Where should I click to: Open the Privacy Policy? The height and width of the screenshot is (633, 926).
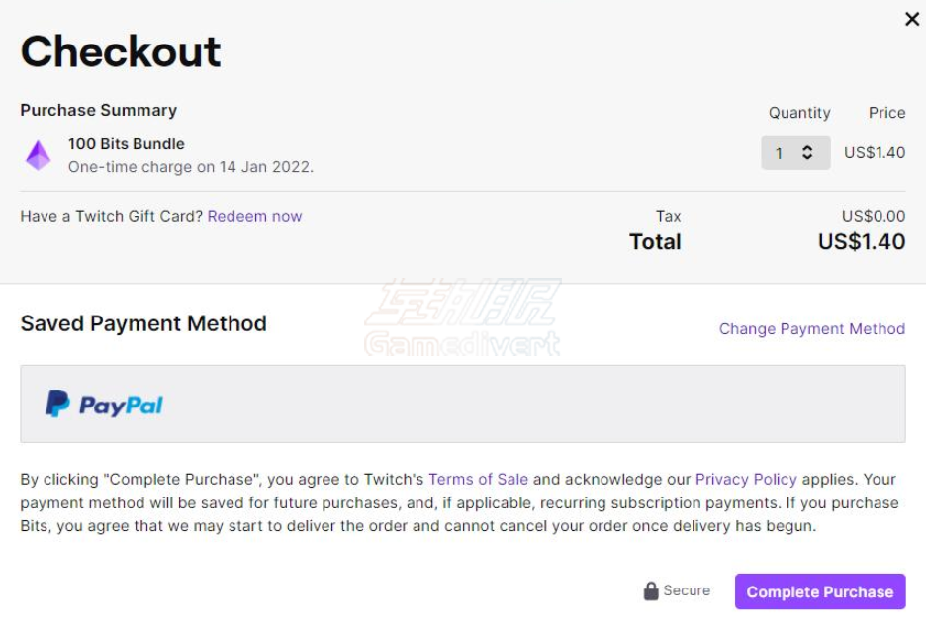click(746, 479)
